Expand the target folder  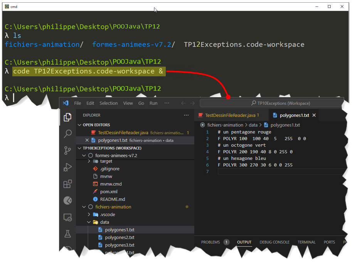click(x=89, y=161)
